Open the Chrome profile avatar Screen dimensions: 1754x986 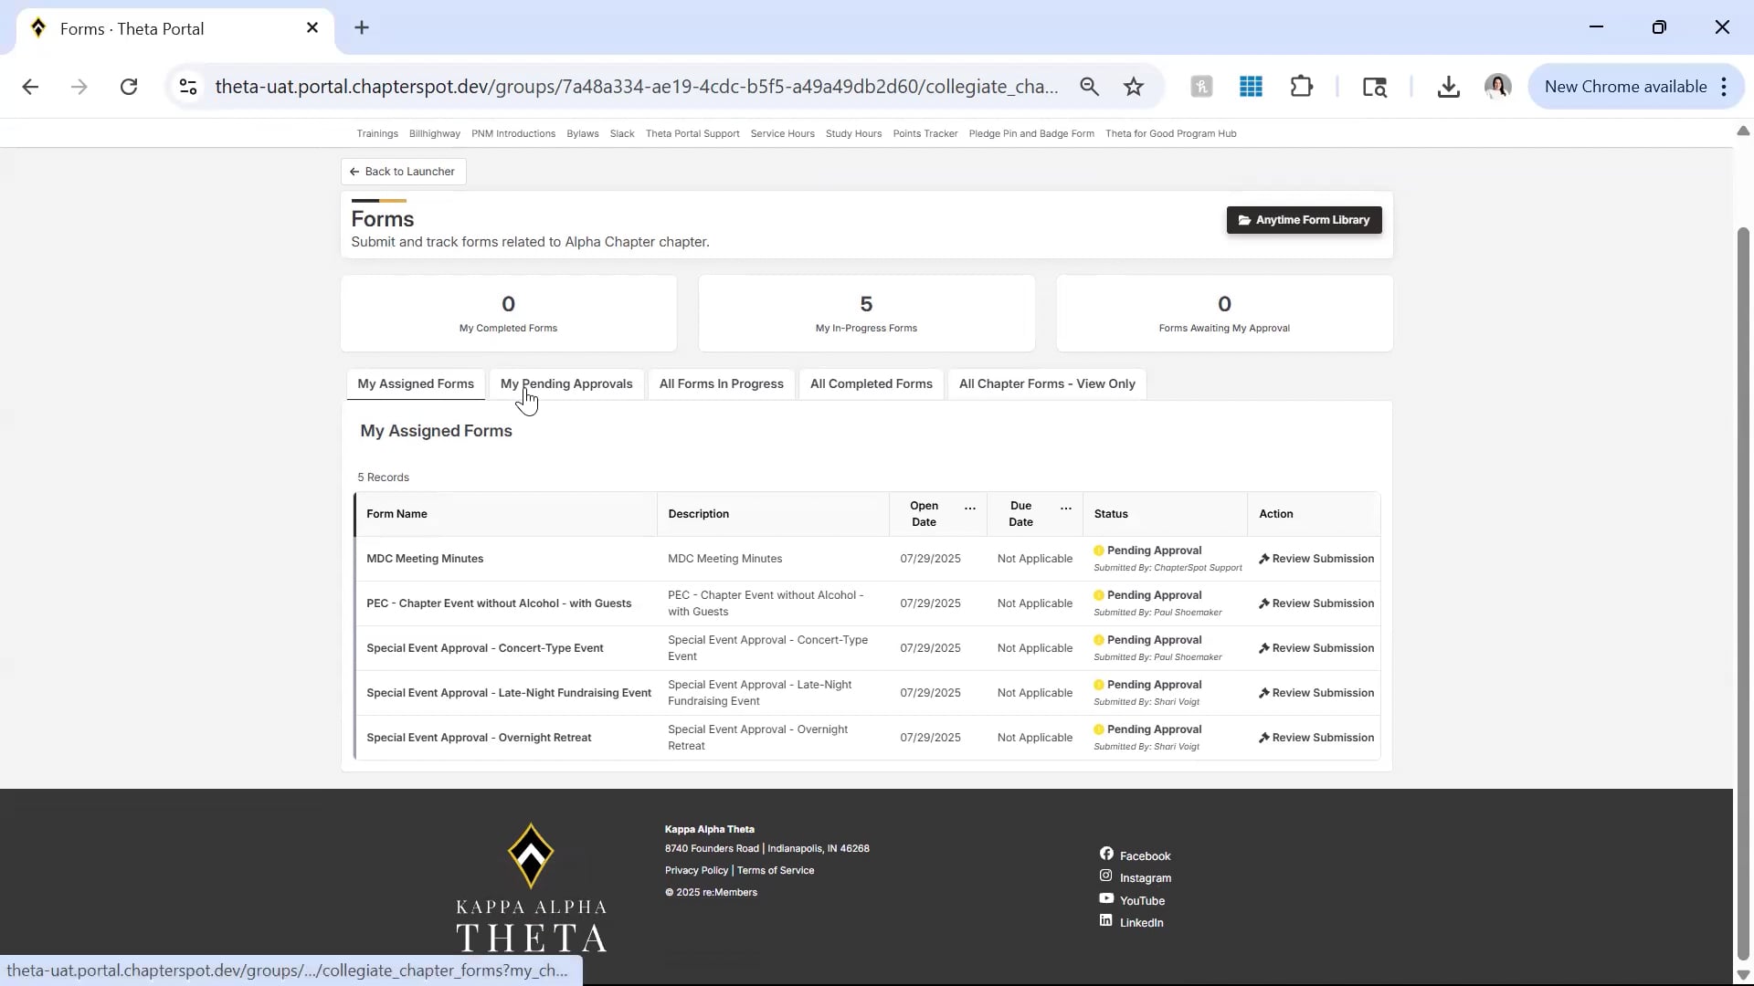tap(1497, 87)
